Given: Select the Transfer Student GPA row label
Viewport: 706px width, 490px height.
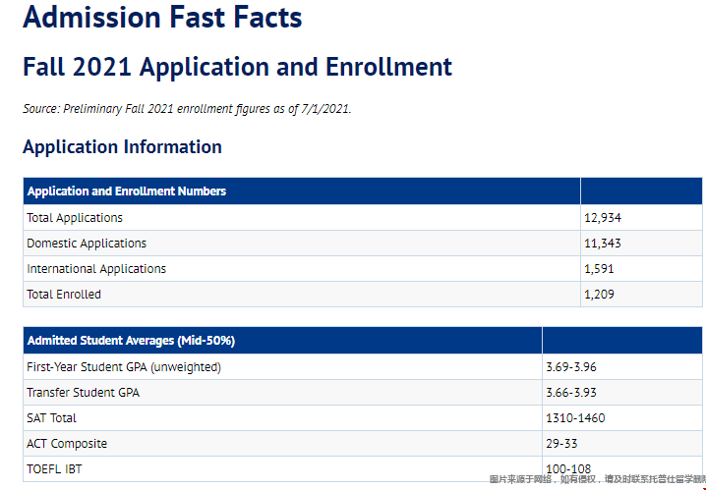Looking at the screenshot, I should (84, 393).
